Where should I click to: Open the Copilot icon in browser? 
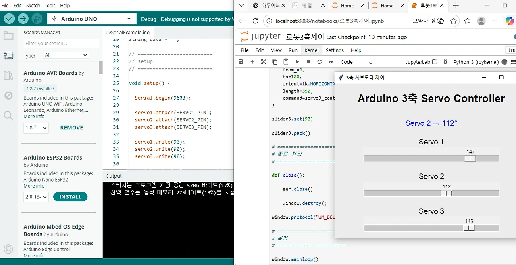click(510, 21)
